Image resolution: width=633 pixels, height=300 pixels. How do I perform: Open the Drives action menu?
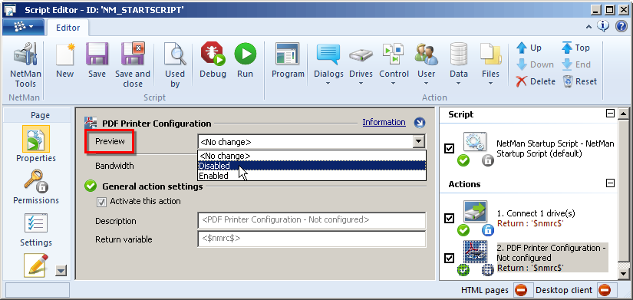pos(361,64)
